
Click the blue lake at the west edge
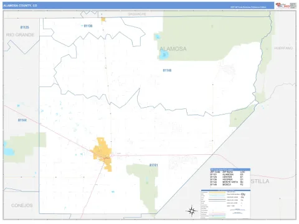click(9, 151)
